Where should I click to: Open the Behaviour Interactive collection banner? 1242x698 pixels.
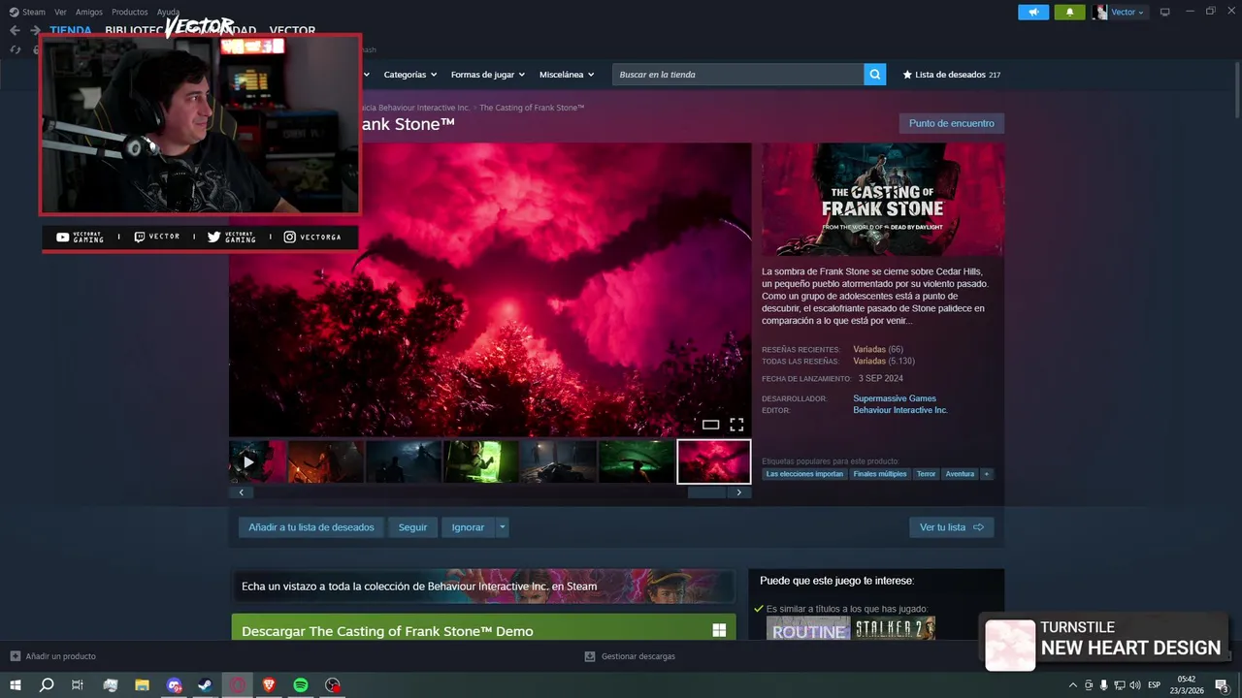(483, 586)
